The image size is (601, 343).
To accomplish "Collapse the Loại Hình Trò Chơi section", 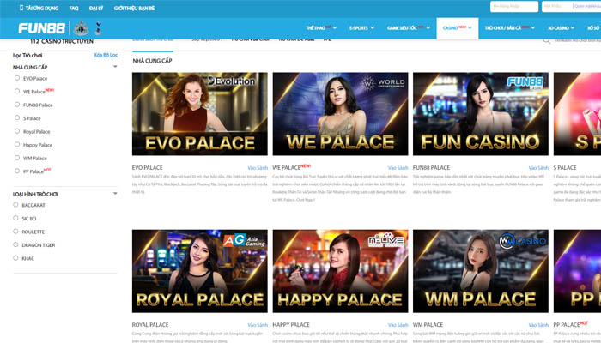I will pos(115,194).
